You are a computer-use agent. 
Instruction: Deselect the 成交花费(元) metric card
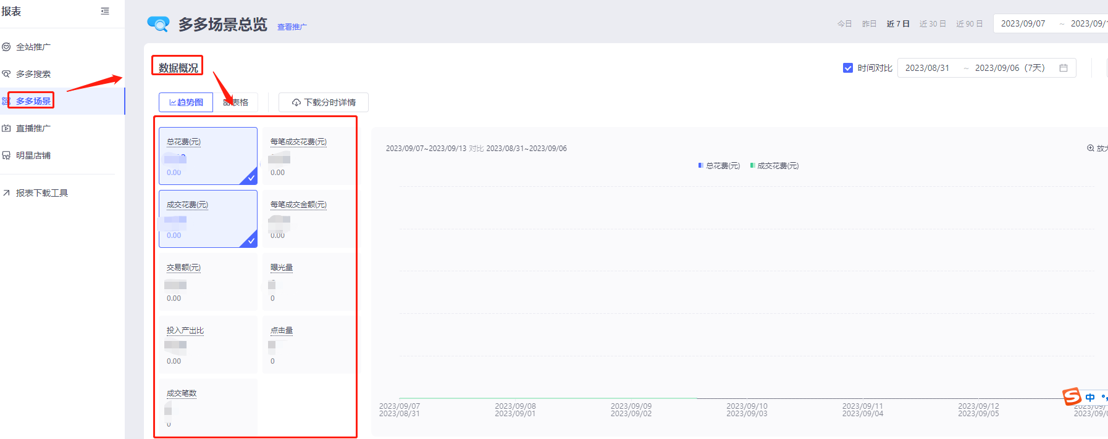[x=208, y=219]
